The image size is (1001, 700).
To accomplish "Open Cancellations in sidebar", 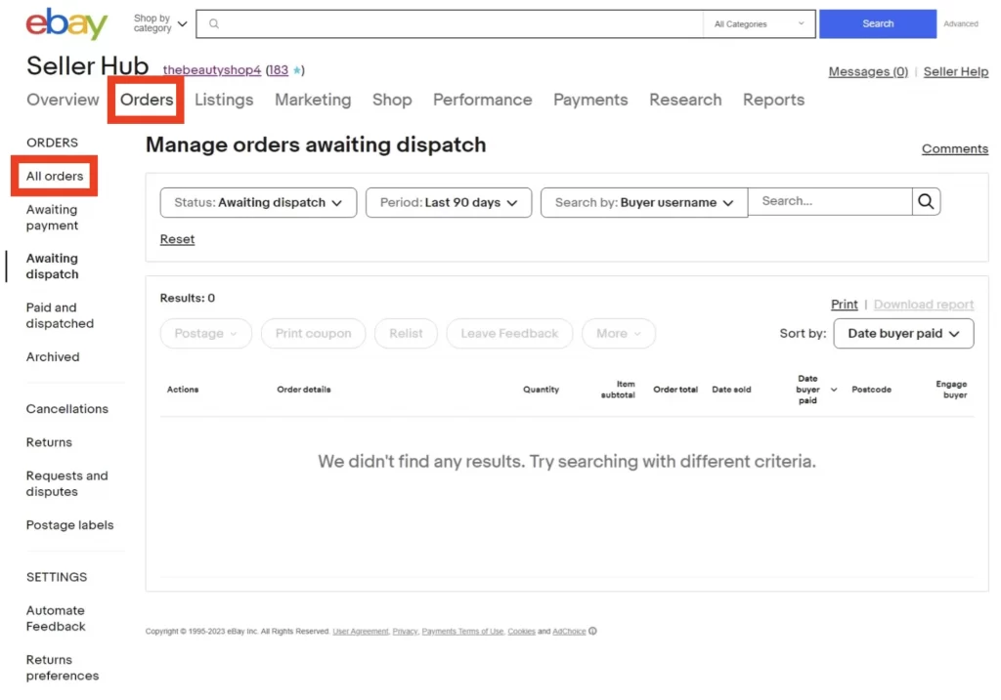I will (67, 409).
